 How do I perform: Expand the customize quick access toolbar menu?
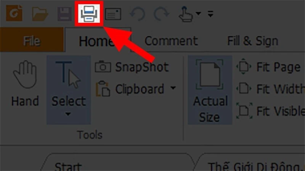click(210, 14)
